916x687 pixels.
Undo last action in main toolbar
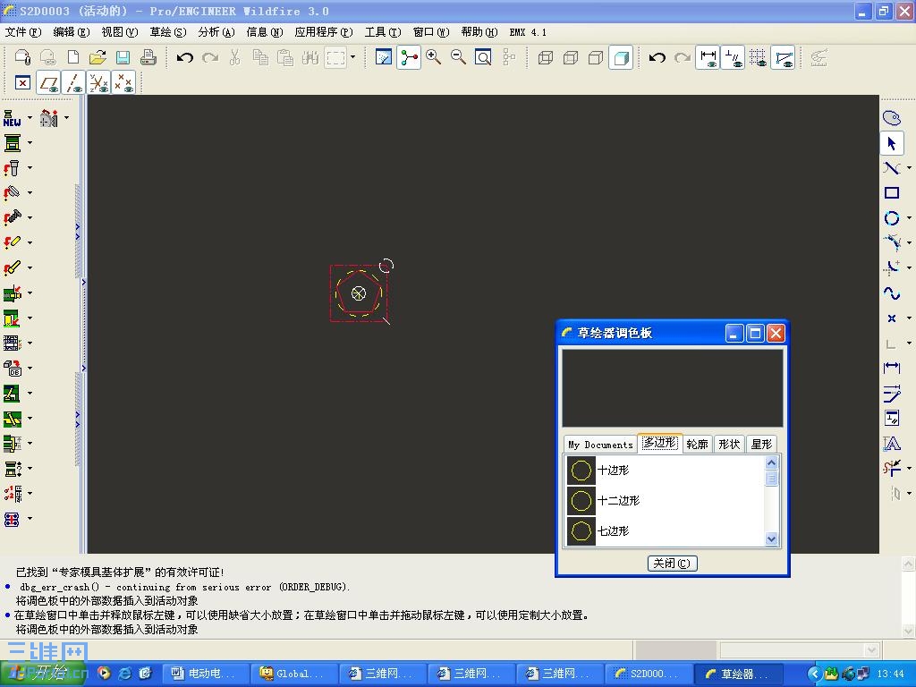[x=185, y=57]
